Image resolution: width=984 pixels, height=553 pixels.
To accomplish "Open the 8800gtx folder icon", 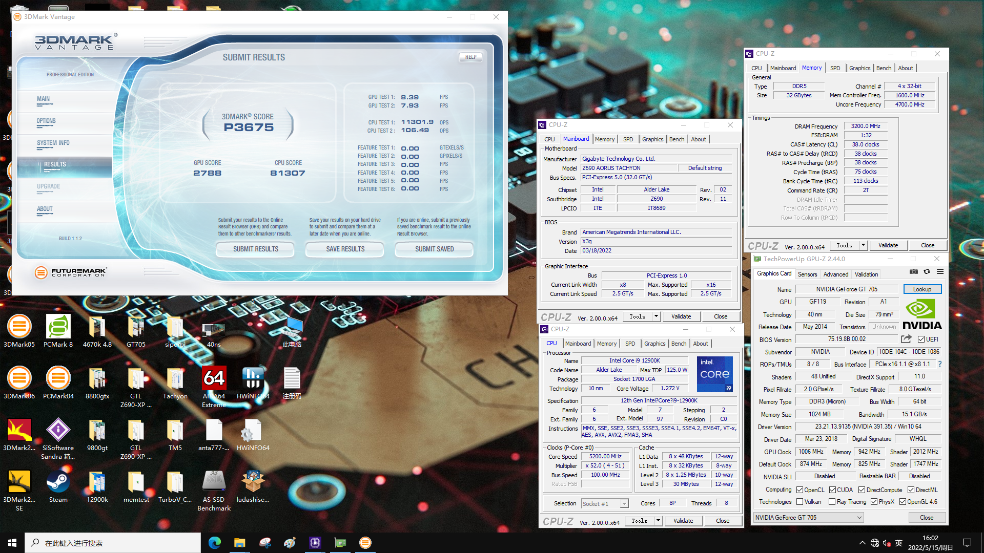I will 97,382.
